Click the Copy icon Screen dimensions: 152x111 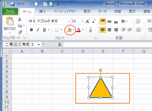(19, 25)
